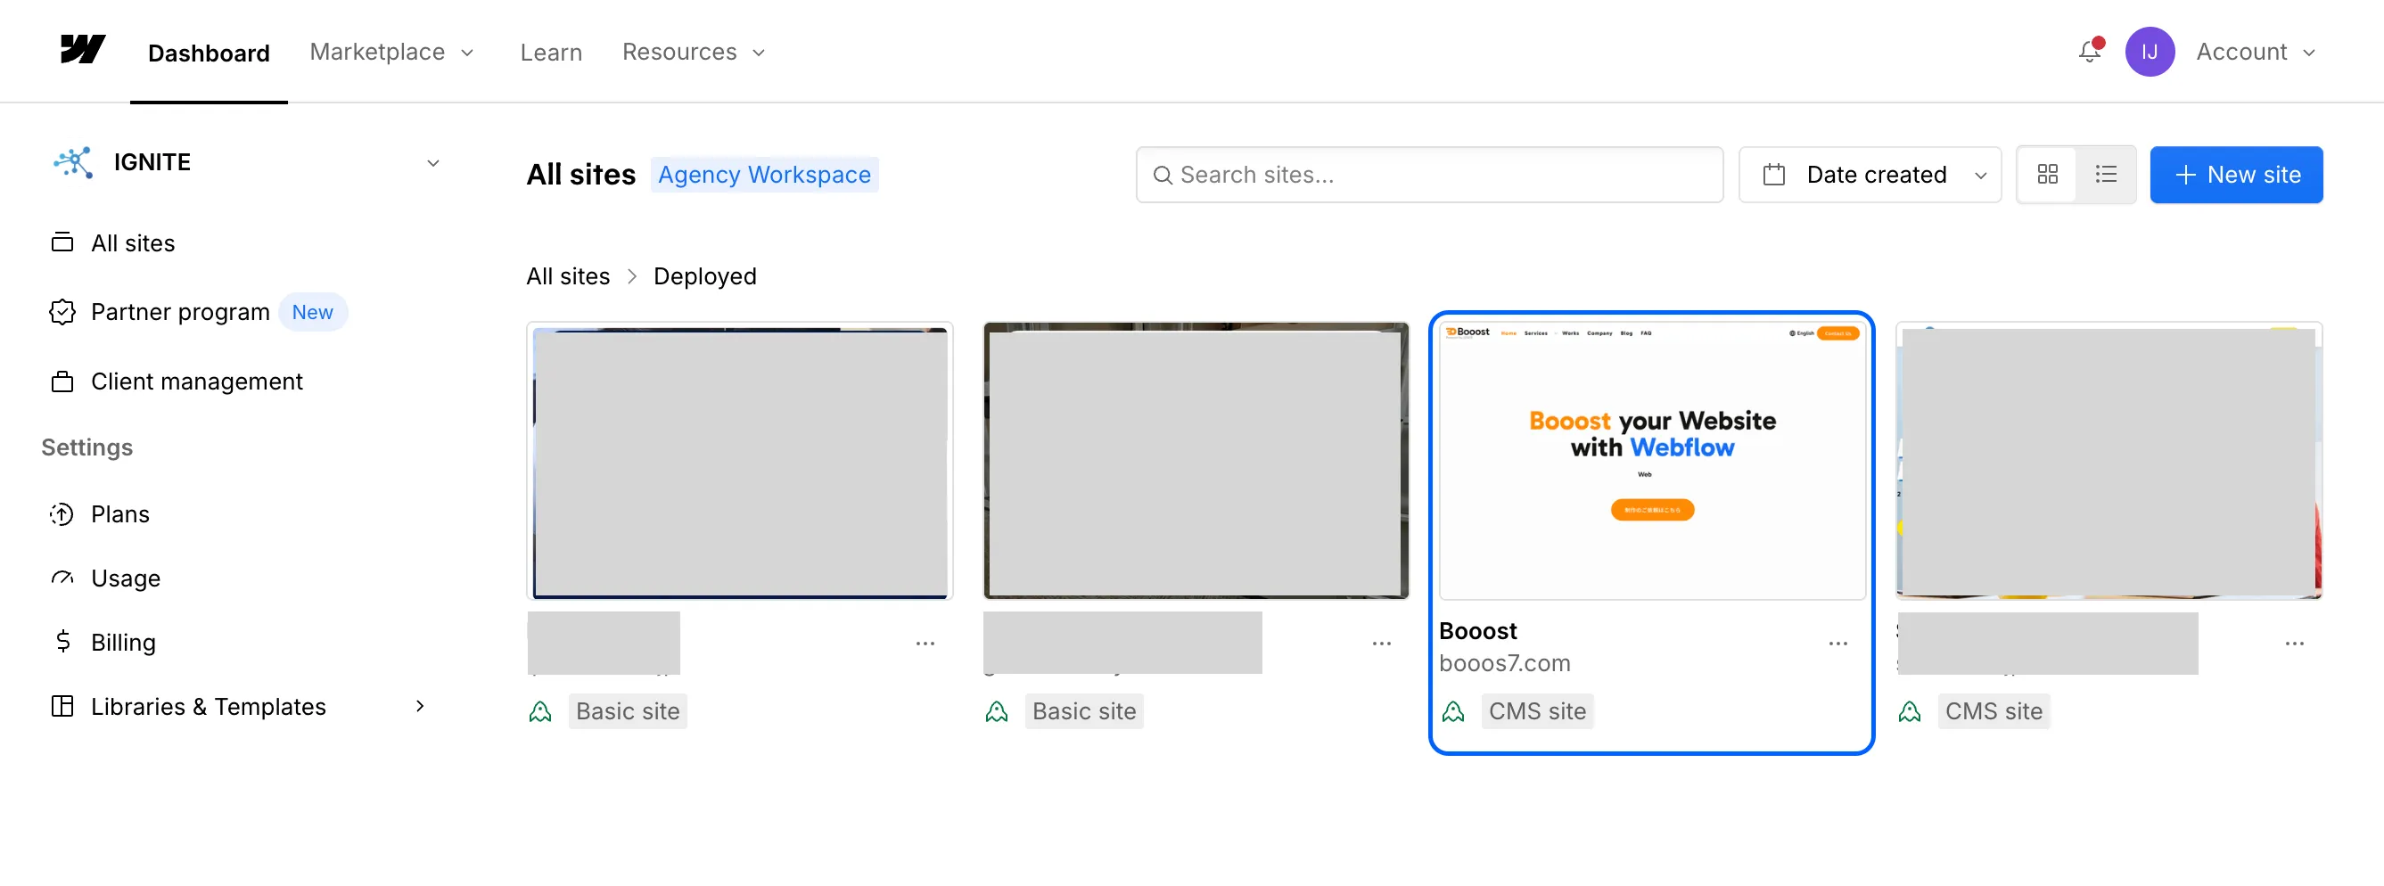Click the All sites page heading
Screen dimensions: 2384x886
point(581,174)
